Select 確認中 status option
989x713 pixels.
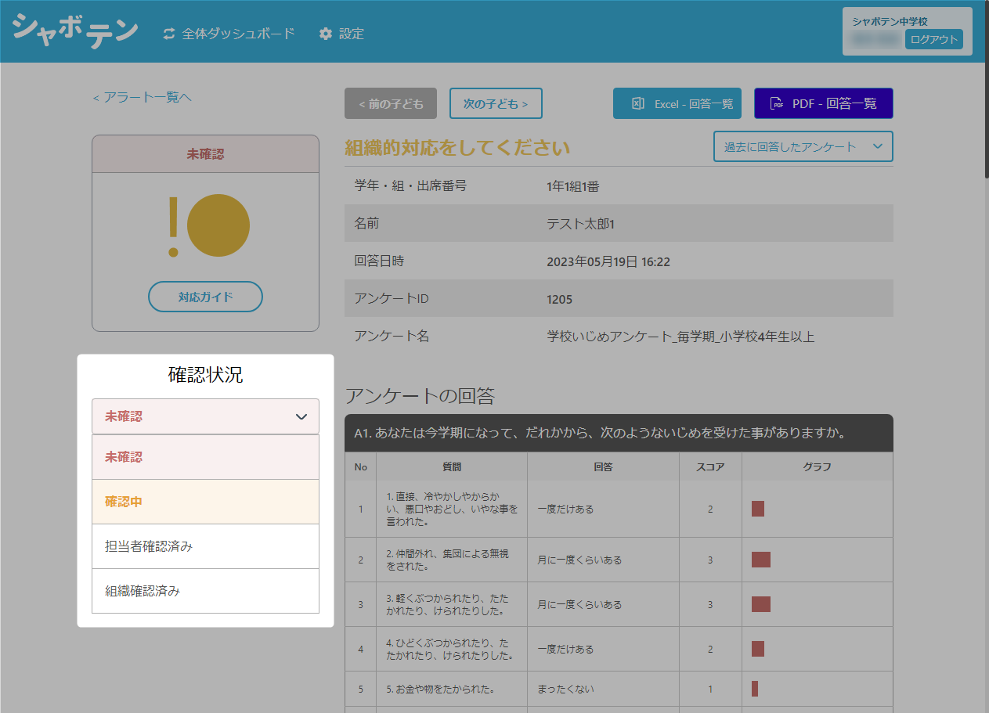[205, 502]
